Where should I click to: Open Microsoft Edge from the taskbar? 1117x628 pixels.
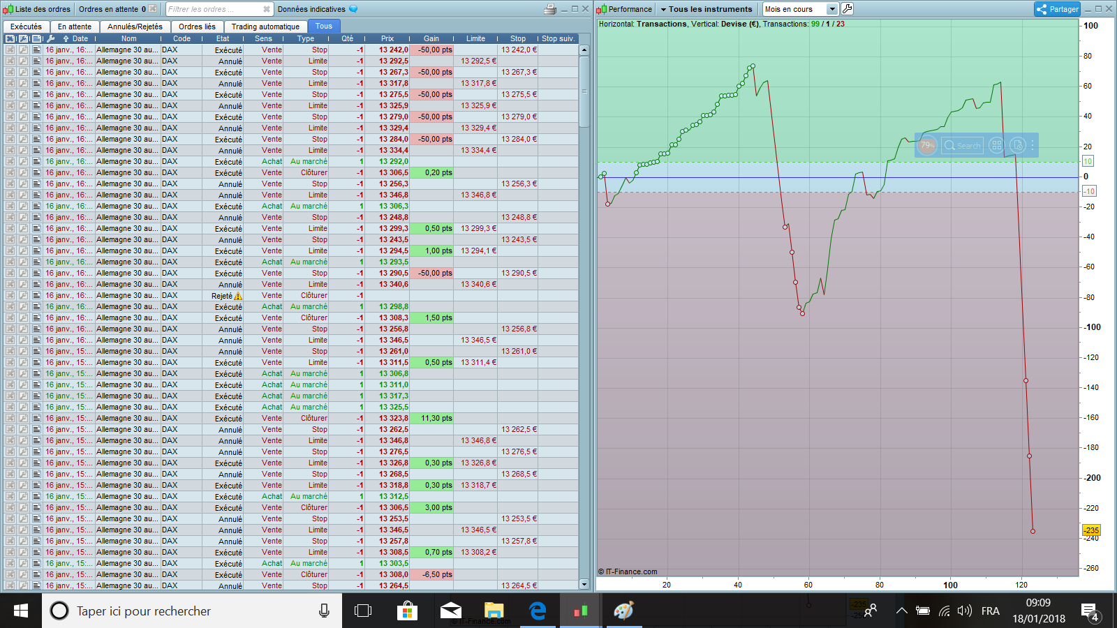(x=538, y=611)
